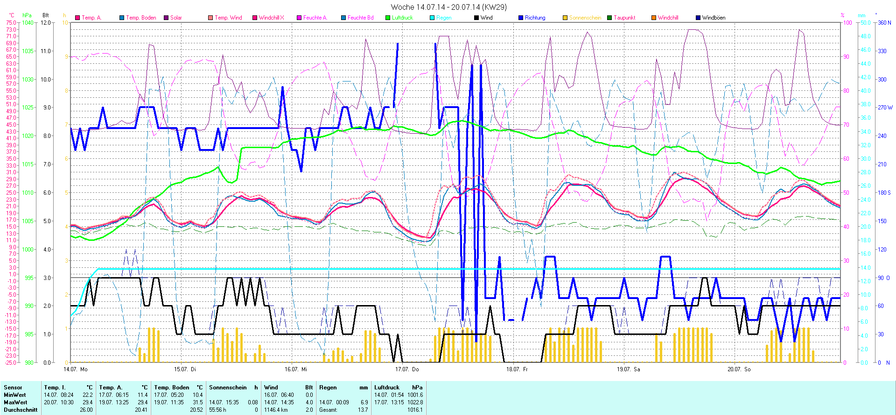
Task: Click the Temp. Wind legend square
Action: click(210, 18)
